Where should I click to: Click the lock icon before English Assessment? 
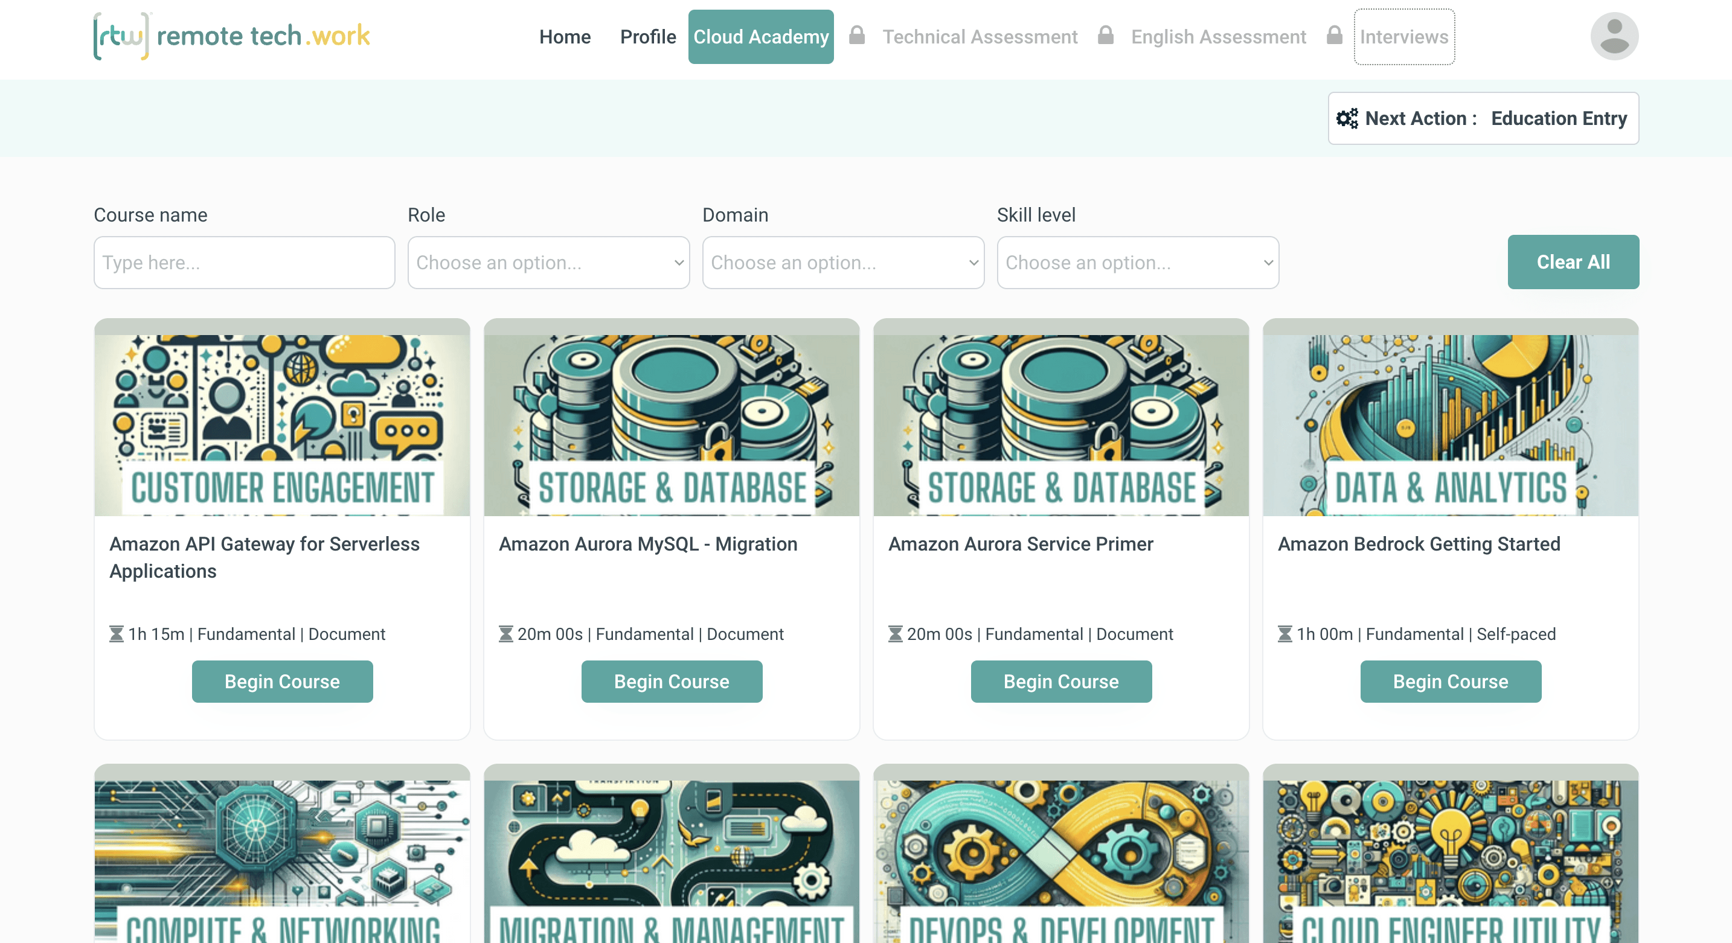pyautogui.click(x=1105, y=35)
